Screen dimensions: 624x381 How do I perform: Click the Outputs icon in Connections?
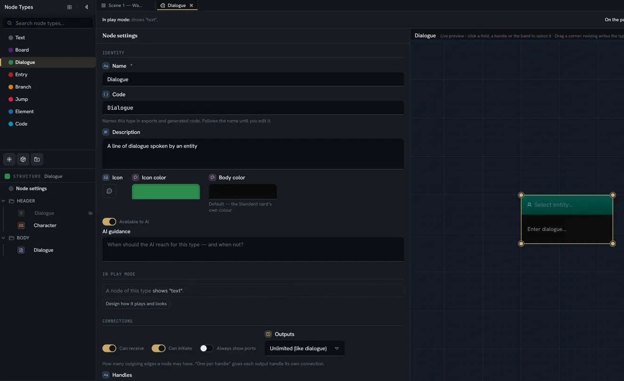click(268, 334)
